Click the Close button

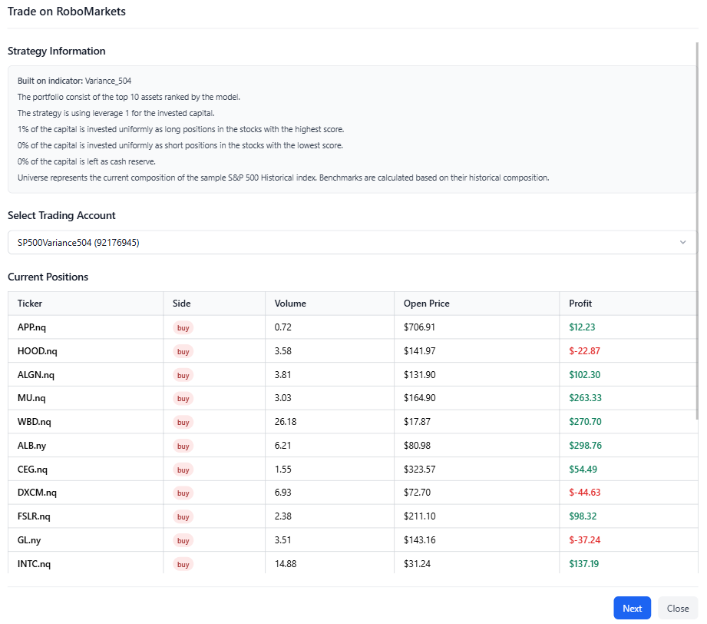click(677, 608)
